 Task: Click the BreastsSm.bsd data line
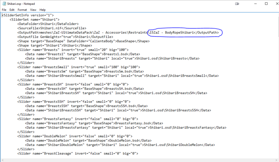(x=84, y=72)
